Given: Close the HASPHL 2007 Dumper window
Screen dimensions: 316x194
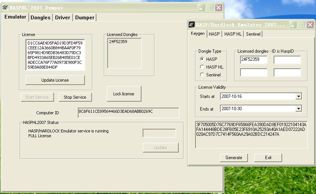Looking at the screenshot, I should coord(218,8).
